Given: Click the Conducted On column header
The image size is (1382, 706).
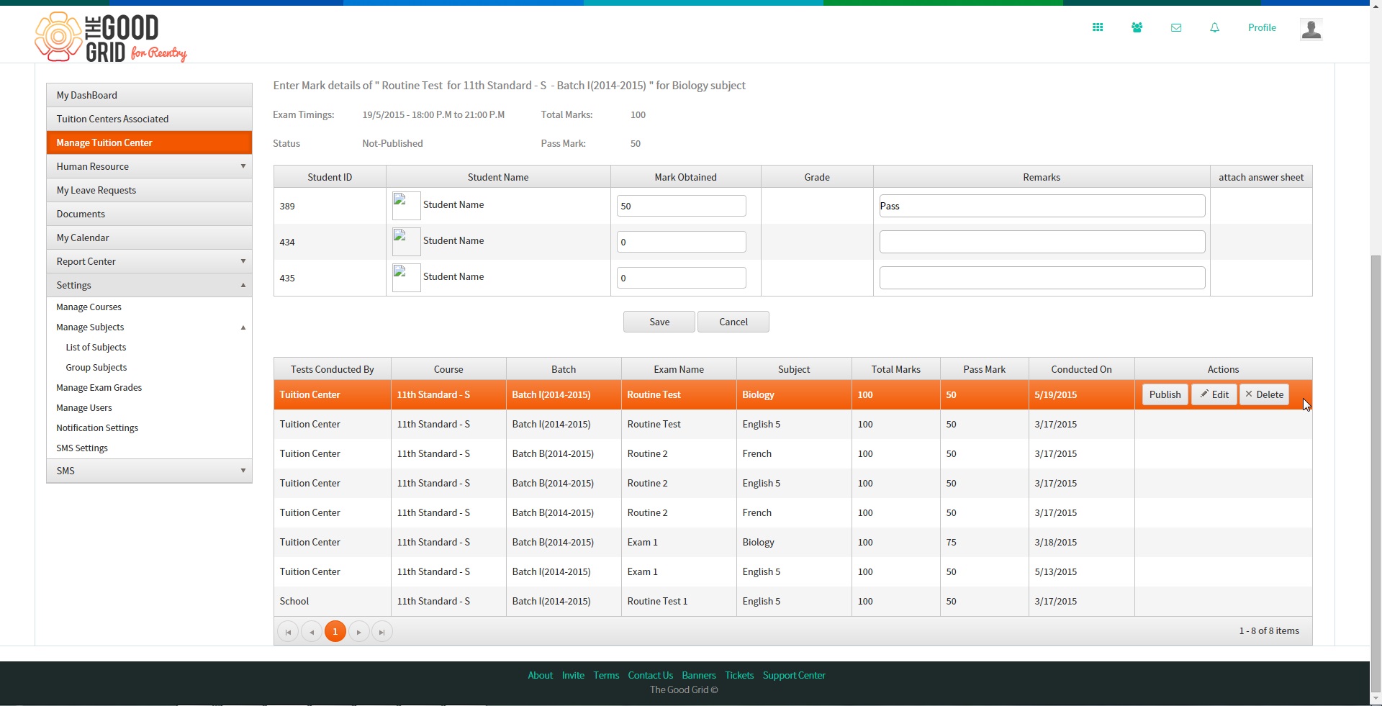Looking at the screenshot, I should tap(1081, 369).
